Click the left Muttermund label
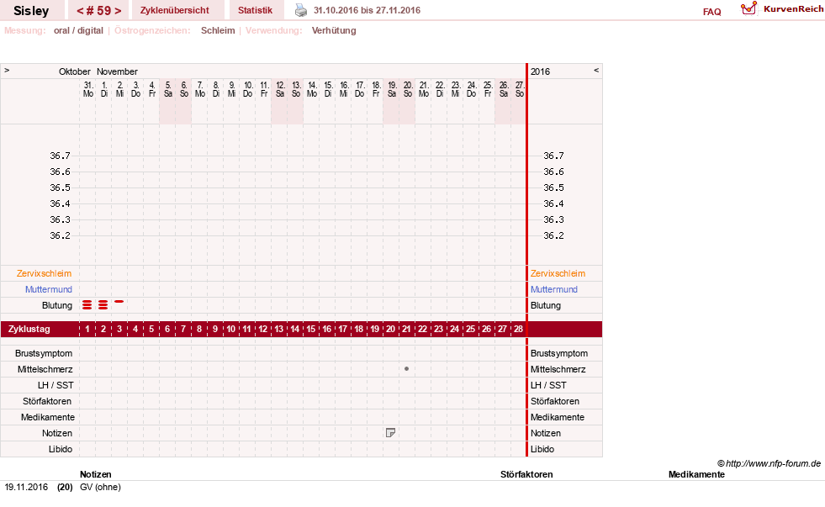 click(x=49, y=289)
